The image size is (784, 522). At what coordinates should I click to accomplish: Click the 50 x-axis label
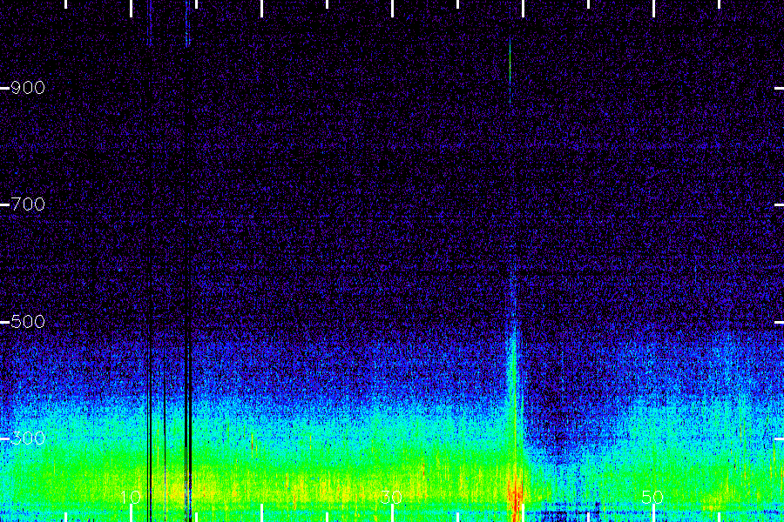[x=653, y=497]
